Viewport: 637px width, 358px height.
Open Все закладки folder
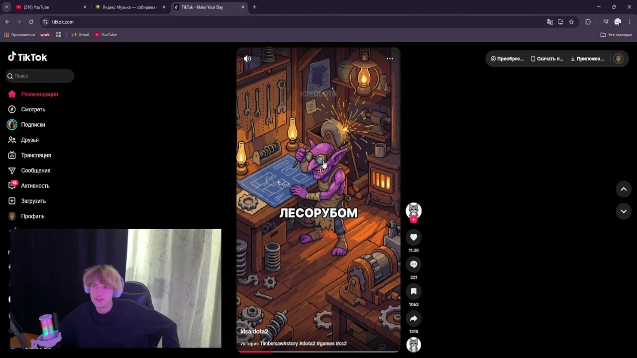(x=616, y=35)
